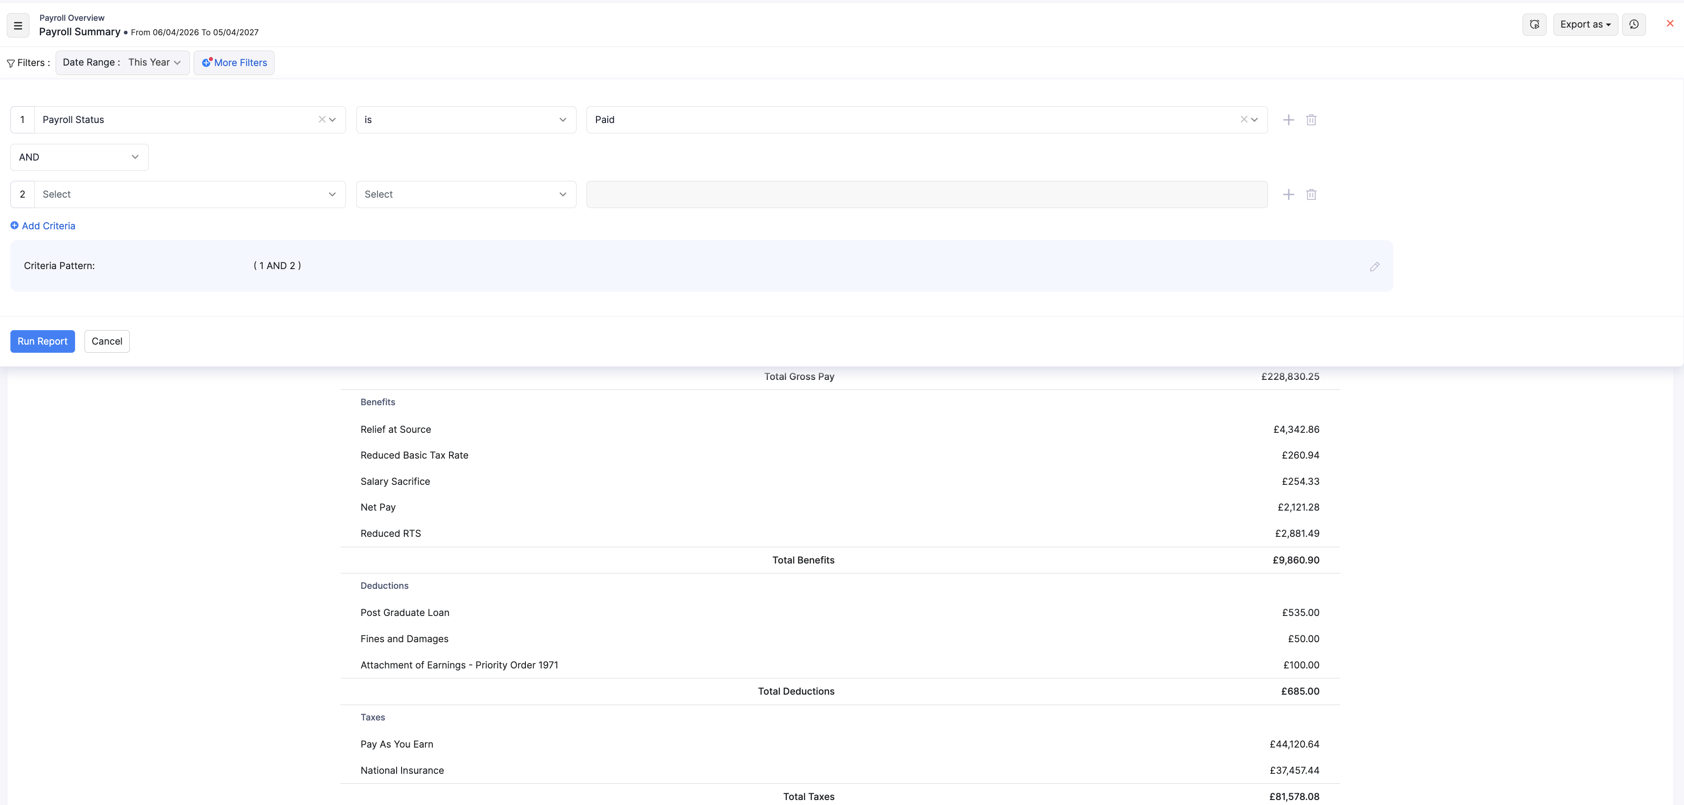
Task: Edit the criteria pattern pencil icon
Action: 1374,266
